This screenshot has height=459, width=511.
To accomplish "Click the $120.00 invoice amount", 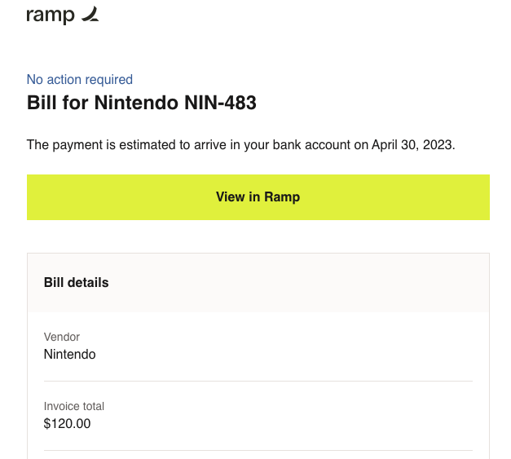I will click(67, 424).
